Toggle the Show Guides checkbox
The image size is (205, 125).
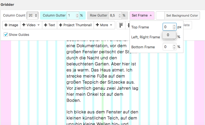pos(6,35)
